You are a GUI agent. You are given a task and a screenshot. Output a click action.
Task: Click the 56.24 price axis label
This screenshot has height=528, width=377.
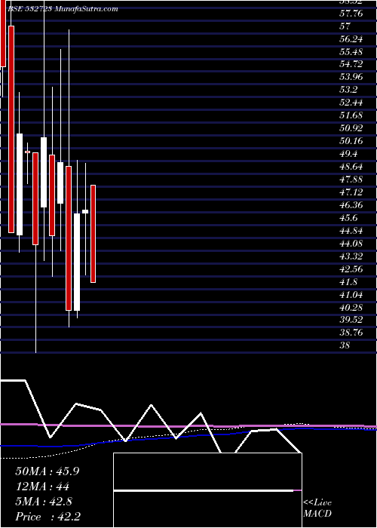352,39
